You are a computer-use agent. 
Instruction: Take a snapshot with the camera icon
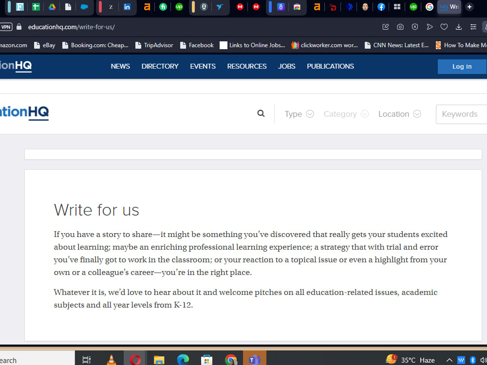click(x=400, y=27)
